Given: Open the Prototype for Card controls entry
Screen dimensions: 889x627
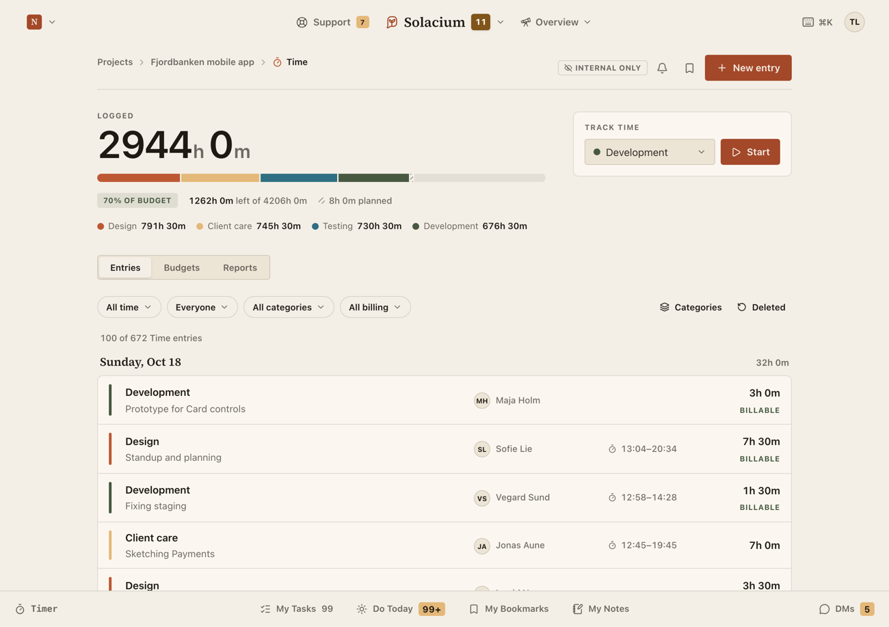Looking at the screenshot, I should coord(444,400).
